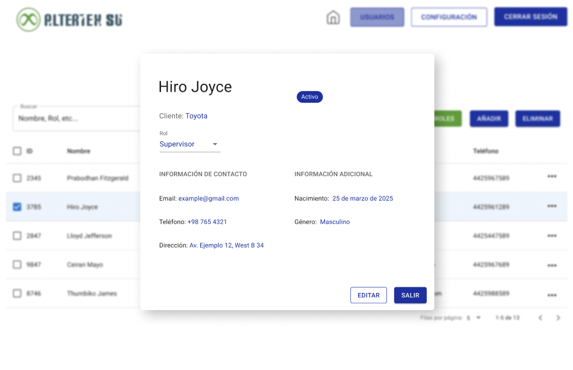Open the Configuración section
This screenshot has width=573, height=370.
click(449, 17)
